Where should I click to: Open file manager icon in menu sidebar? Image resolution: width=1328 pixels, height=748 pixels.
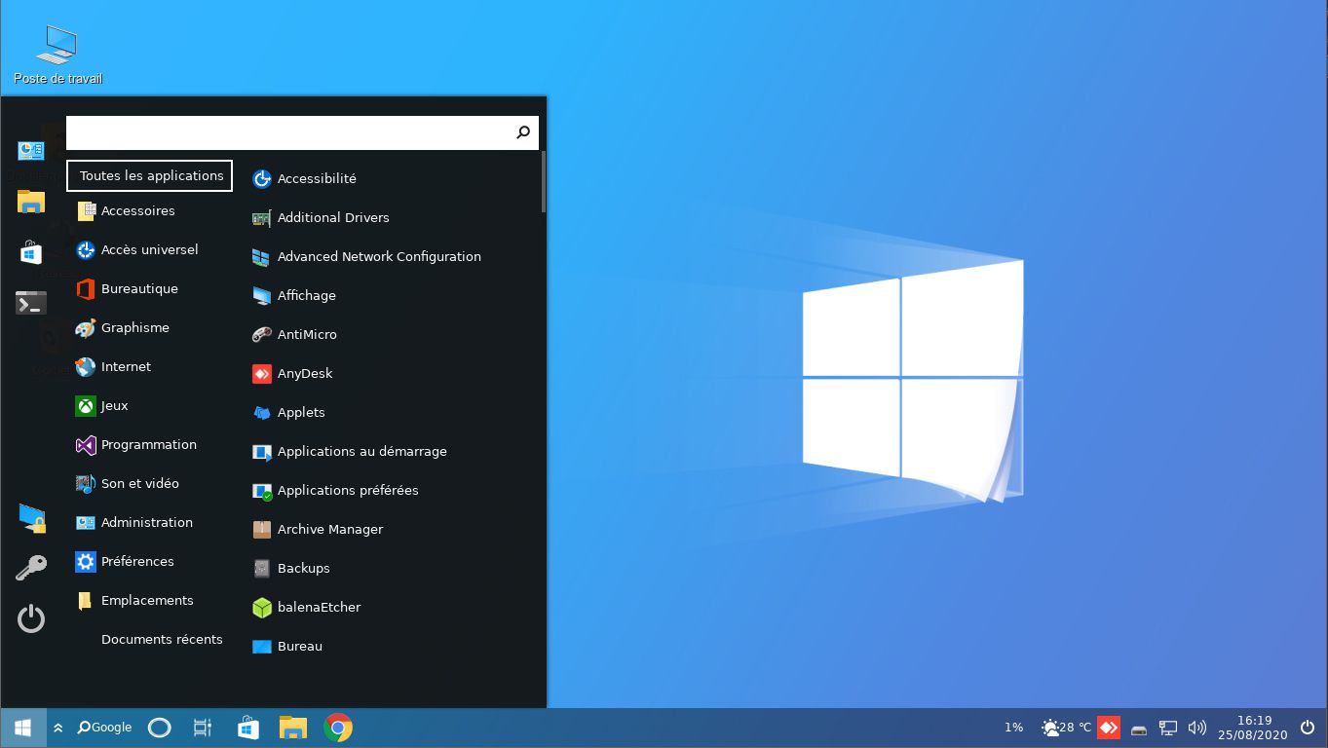pos(31,202)
